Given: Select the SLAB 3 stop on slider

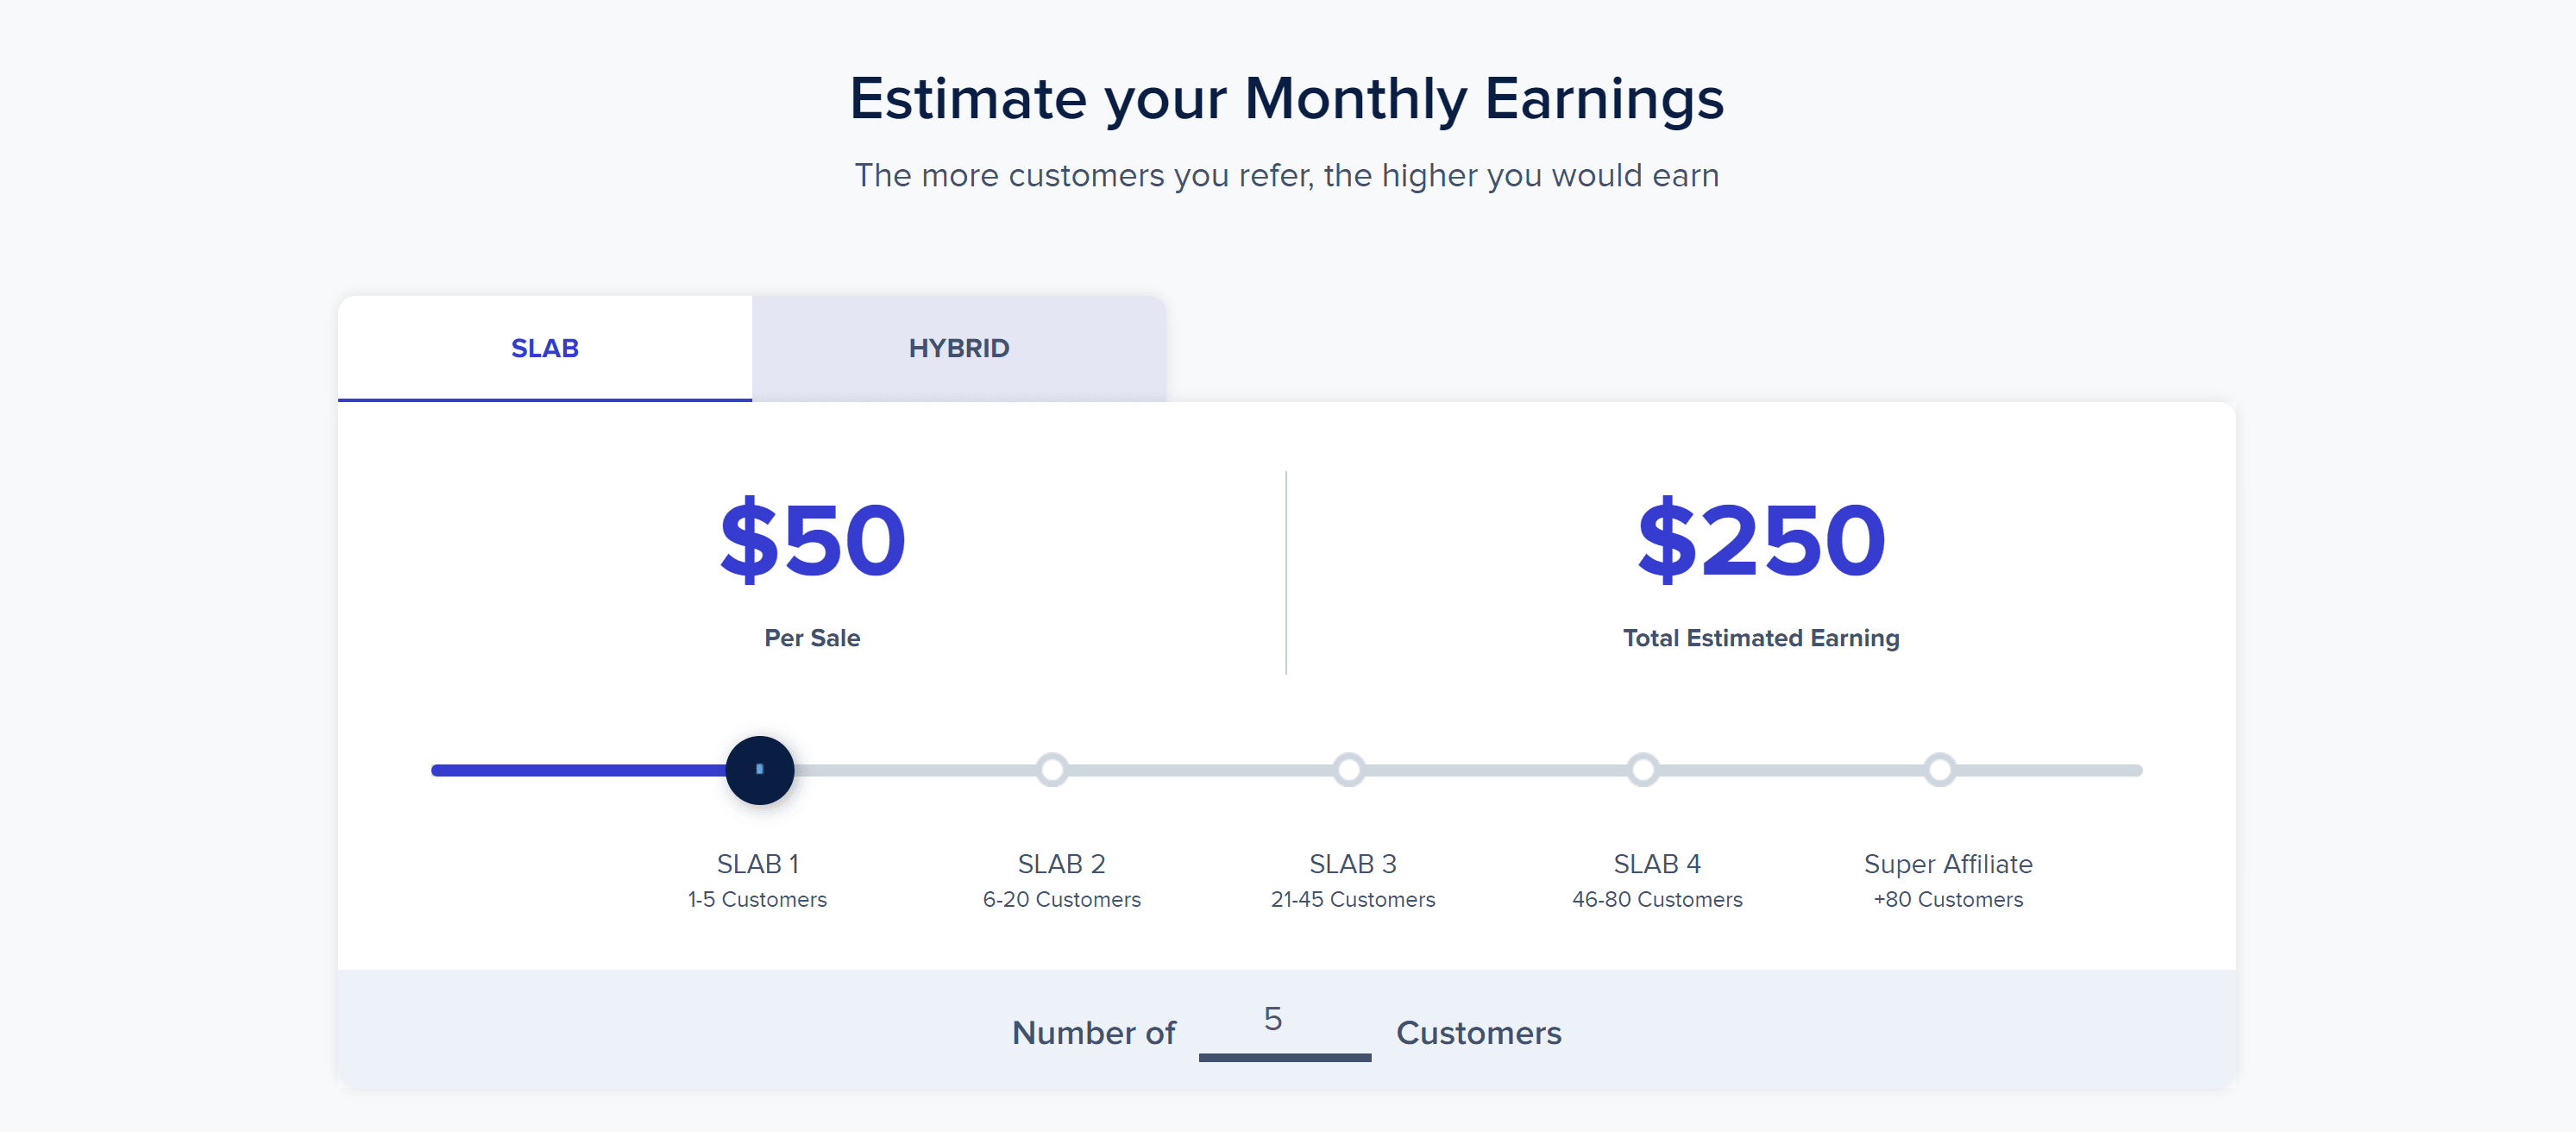Looking at the screenshot, I should click(x=1348, y=770).
